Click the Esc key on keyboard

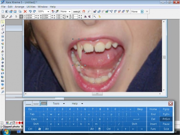pyautogui.click(x=30, y=109)
